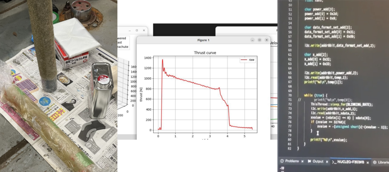Switch to the Output tab
This screenshot has height=172, width=389.
[x=318, y=161]
